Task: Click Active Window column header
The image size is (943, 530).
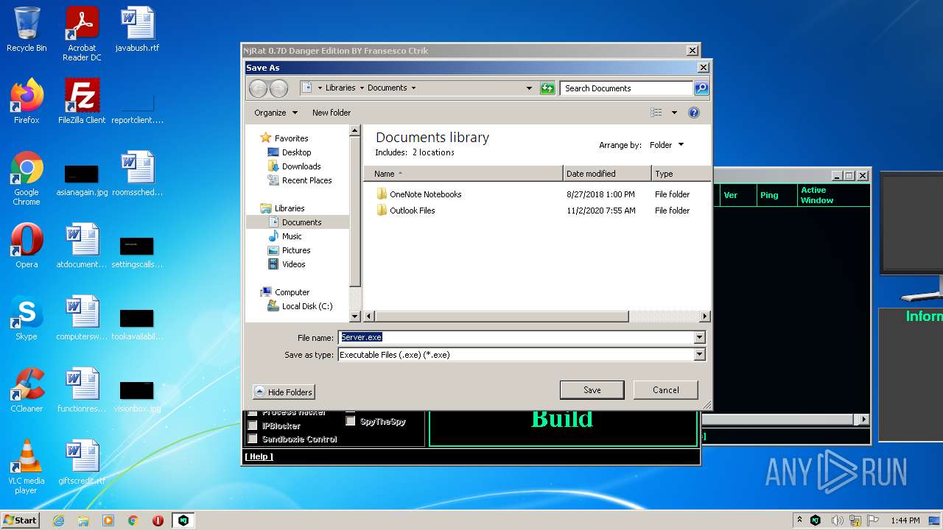Action: point(833,195)
